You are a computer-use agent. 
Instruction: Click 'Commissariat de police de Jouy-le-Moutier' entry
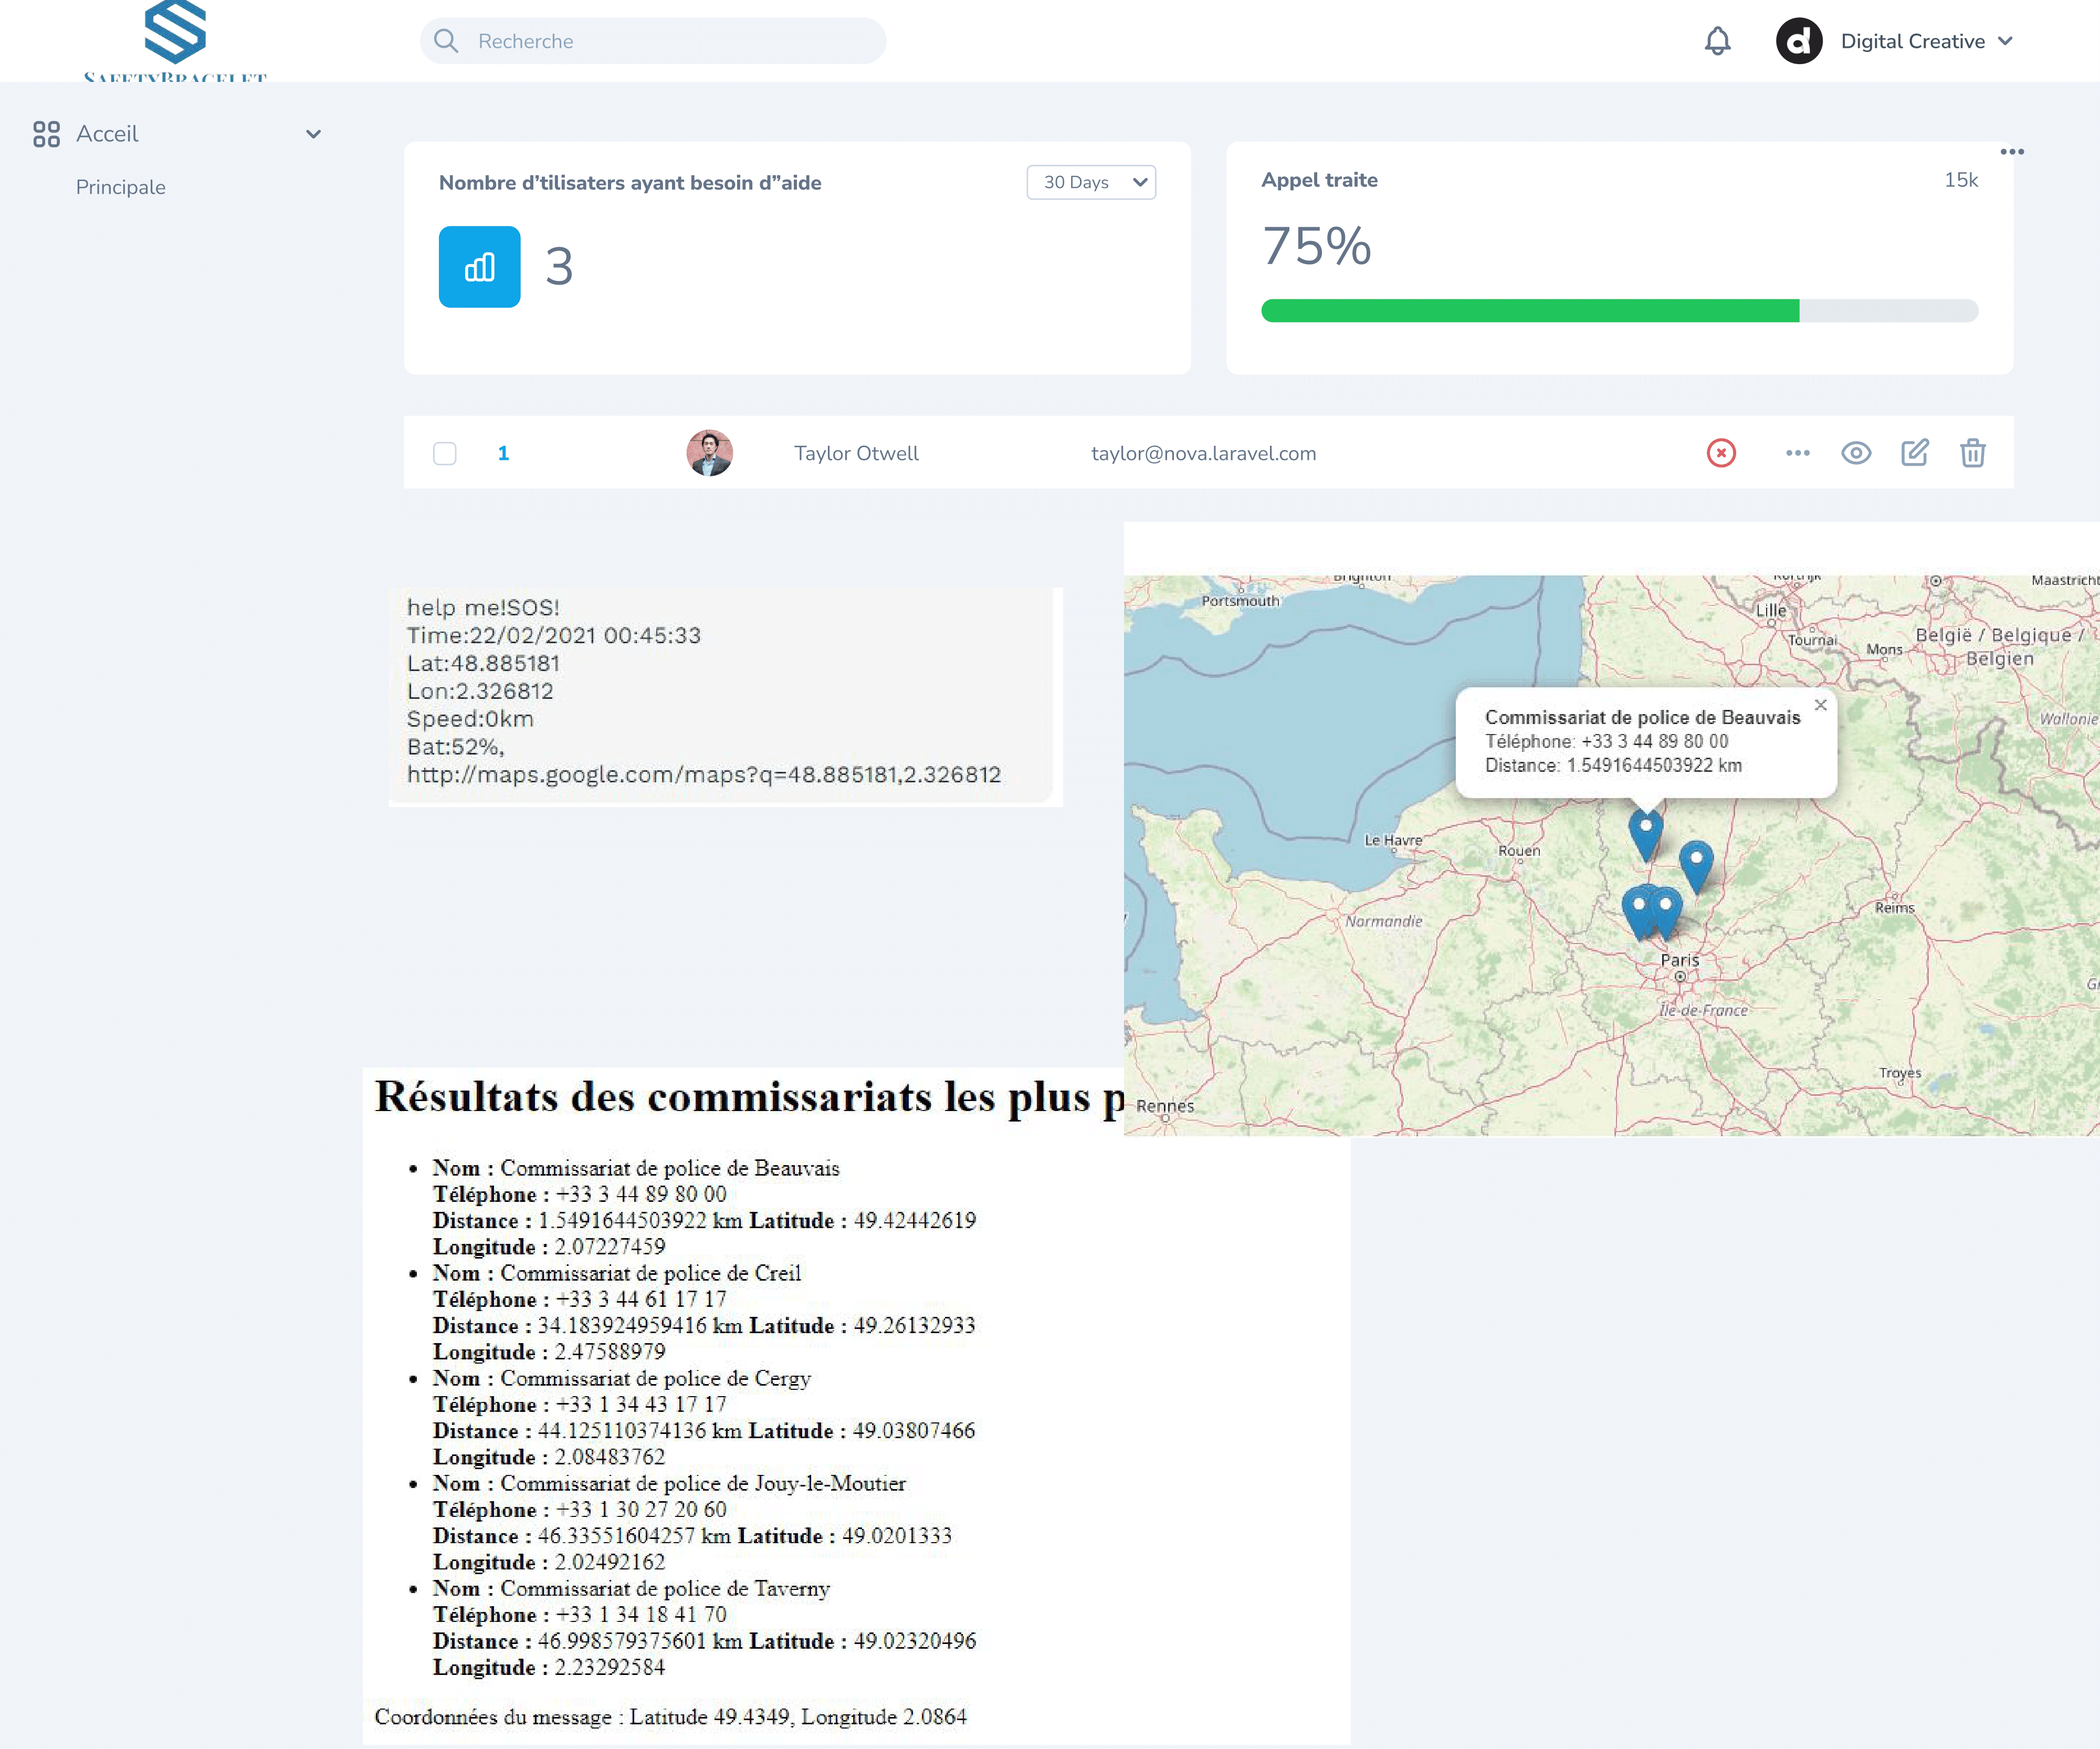pyautogui.click(x=702, y=1483)
